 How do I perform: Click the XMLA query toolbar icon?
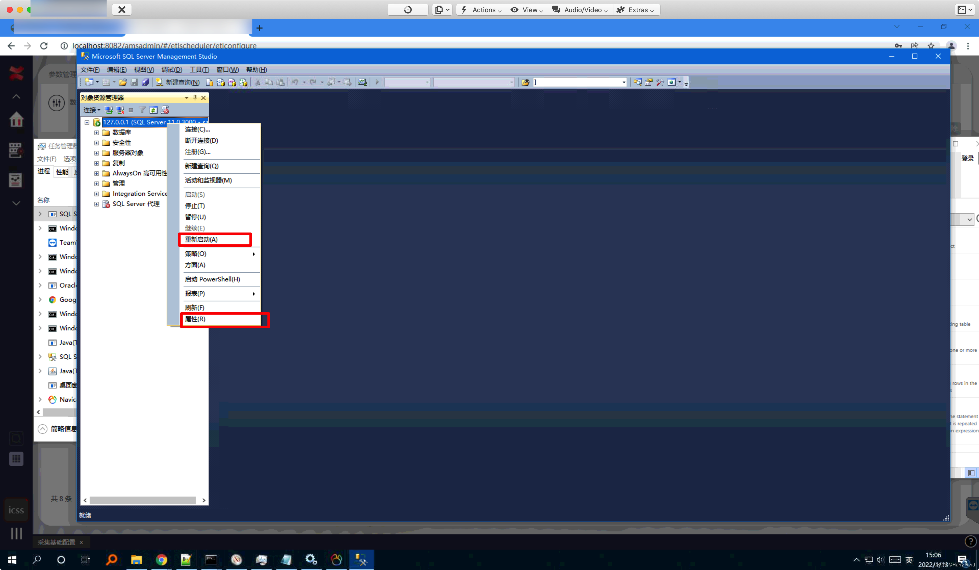[x=243, y=82]
